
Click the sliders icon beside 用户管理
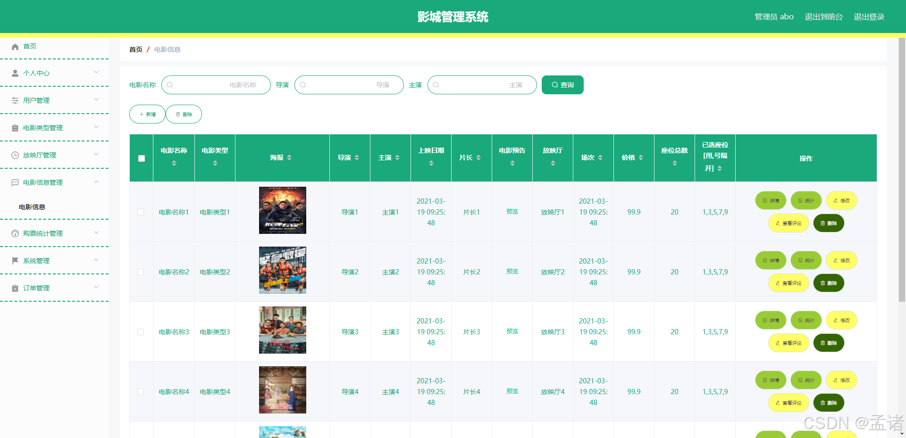pyautogui.click(x=15, y=101)
